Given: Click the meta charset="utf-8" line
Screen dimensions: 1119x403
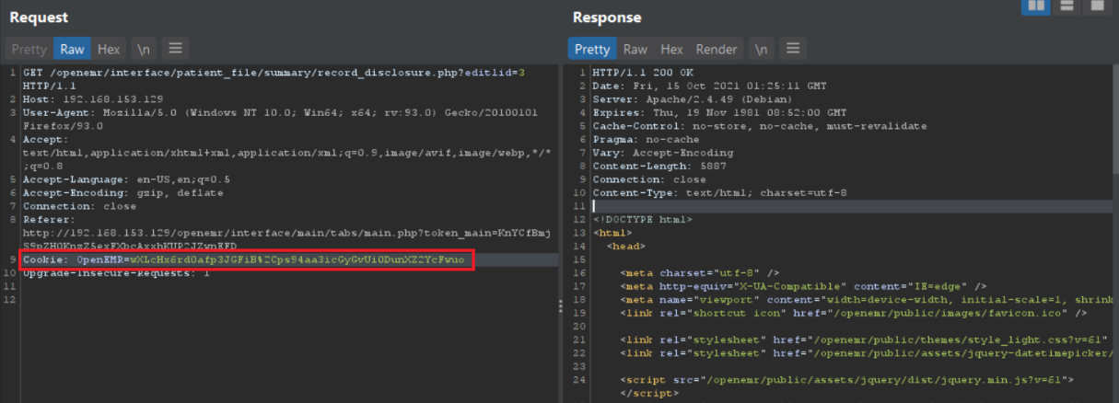Looking at the screenshot, I should click(700, 273).
